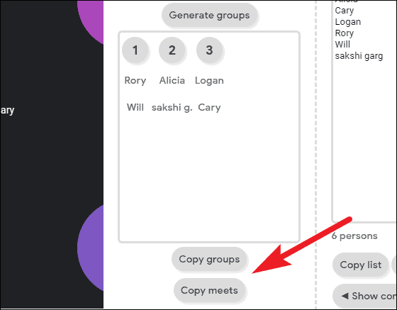Click Will in the persons list
Viewport: 397px width, 310px height.
click(x=342, y=44)
